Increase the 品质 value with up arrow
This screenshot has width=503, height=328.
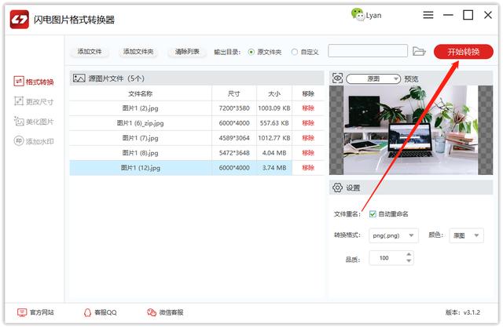pyautogui.click(x=408, y=254)
